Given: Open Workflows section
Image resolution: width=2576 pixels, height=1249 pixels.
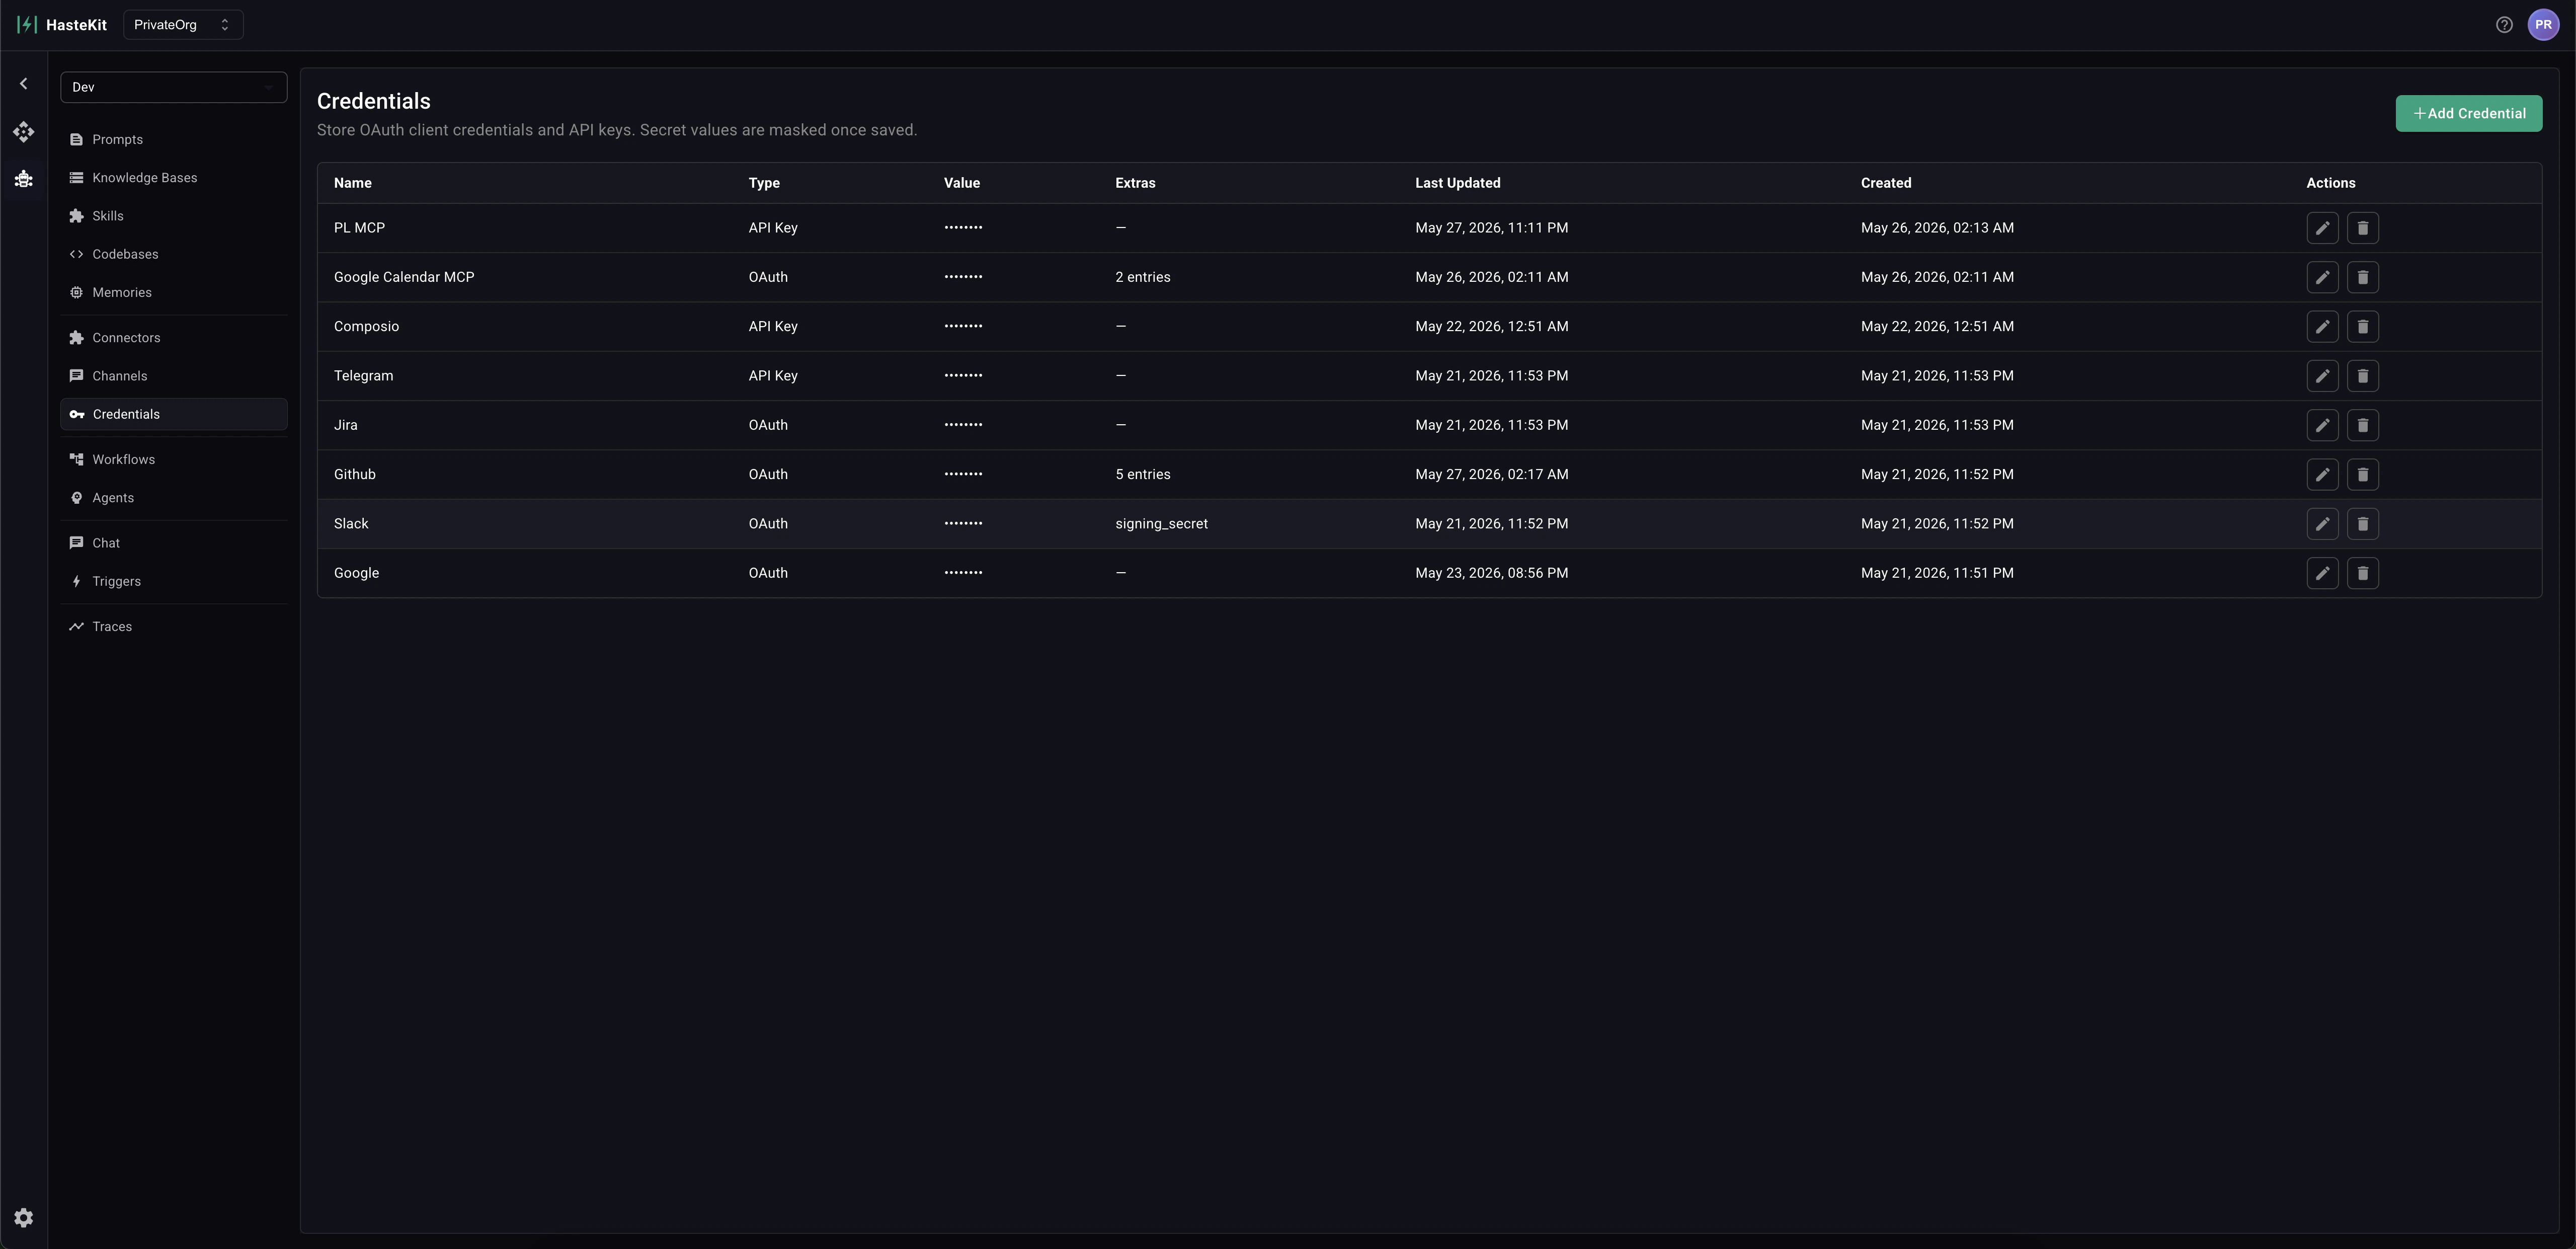Looking at the screenshot, I should coord(174,460).
